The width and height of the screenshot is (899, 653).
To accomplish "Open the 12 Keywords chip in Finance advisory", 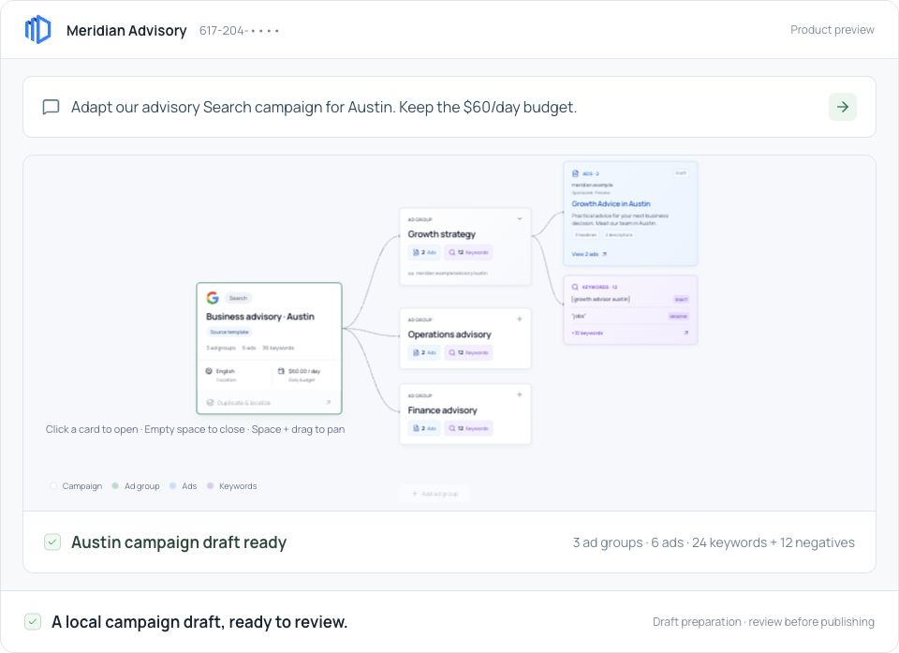I will click(x=468, y=428).
